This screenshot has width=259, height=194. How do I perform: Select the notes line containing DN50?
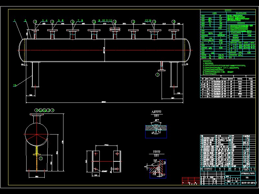(x=218, y=72)
